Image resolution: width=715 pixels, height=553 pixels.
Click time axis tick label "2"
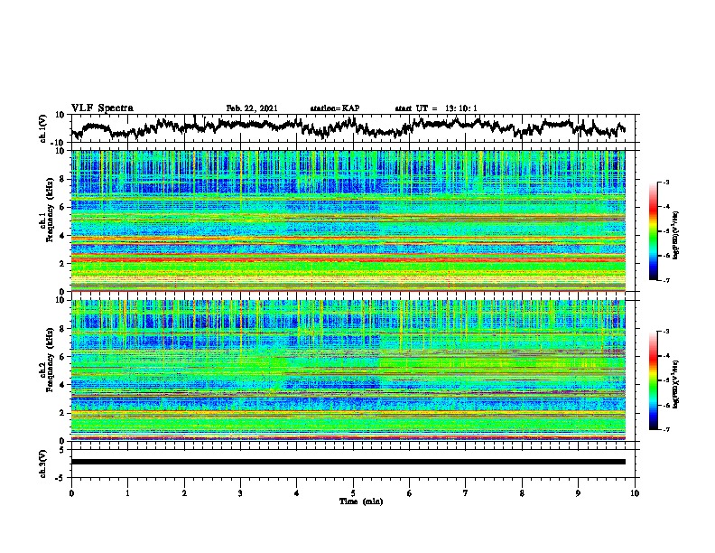click(x=184, y=493)
